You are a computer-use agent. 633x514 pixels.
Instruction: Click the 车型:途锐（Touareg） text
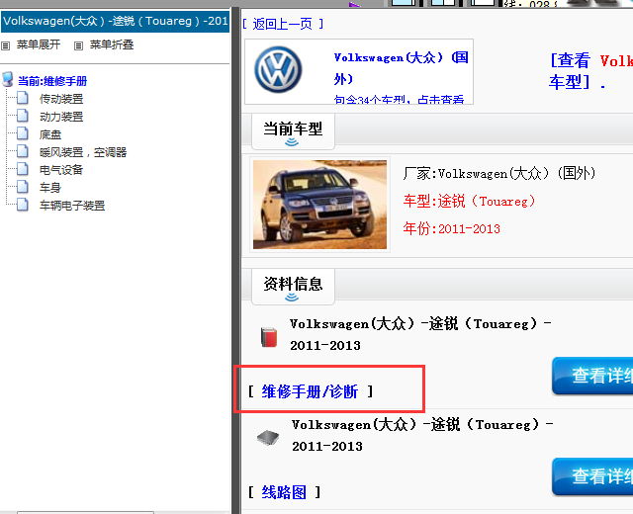470,201
